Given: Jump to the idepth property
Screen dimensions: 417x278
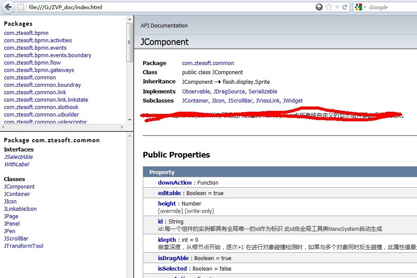Looking at the screenshot, I should (167, 240).
